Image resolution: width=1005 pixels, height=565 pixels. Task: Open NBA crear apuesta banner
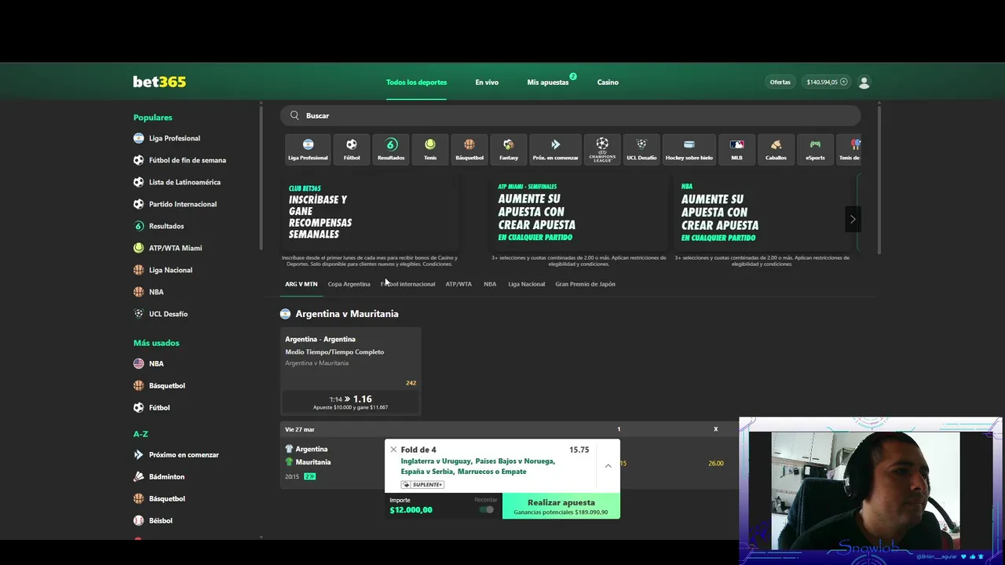(762, 213)
